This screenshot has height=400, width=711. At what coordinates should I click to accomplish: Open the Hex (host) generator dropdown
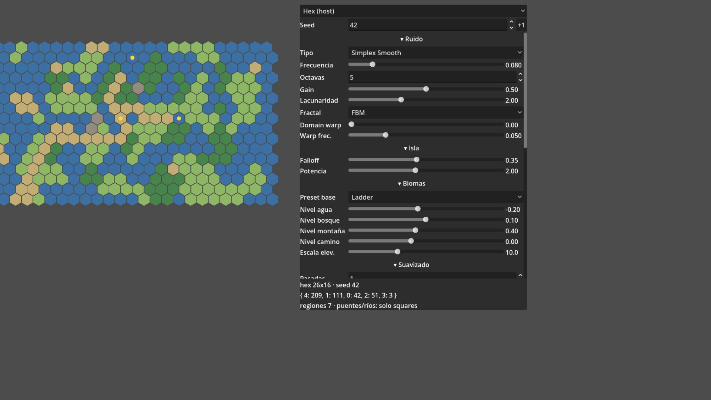[x=413, y=11]
